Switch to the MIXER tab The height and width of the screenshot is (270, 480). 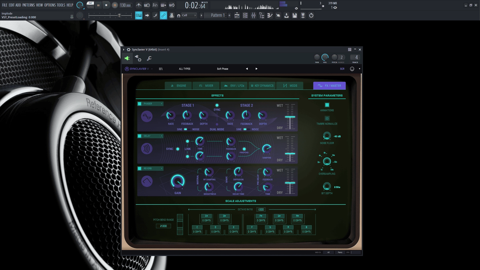click(x=206, y=86)
